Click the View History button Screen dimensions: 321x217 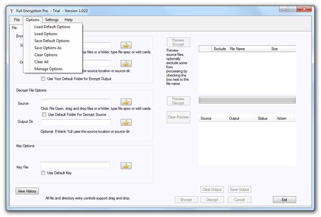pos(28,191)
